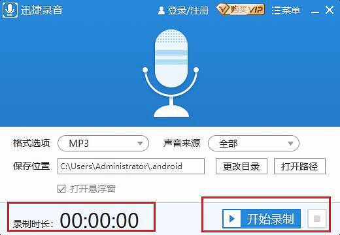
Task: Click the 迅捷录音 app logo icon
Action: [10, 10]
